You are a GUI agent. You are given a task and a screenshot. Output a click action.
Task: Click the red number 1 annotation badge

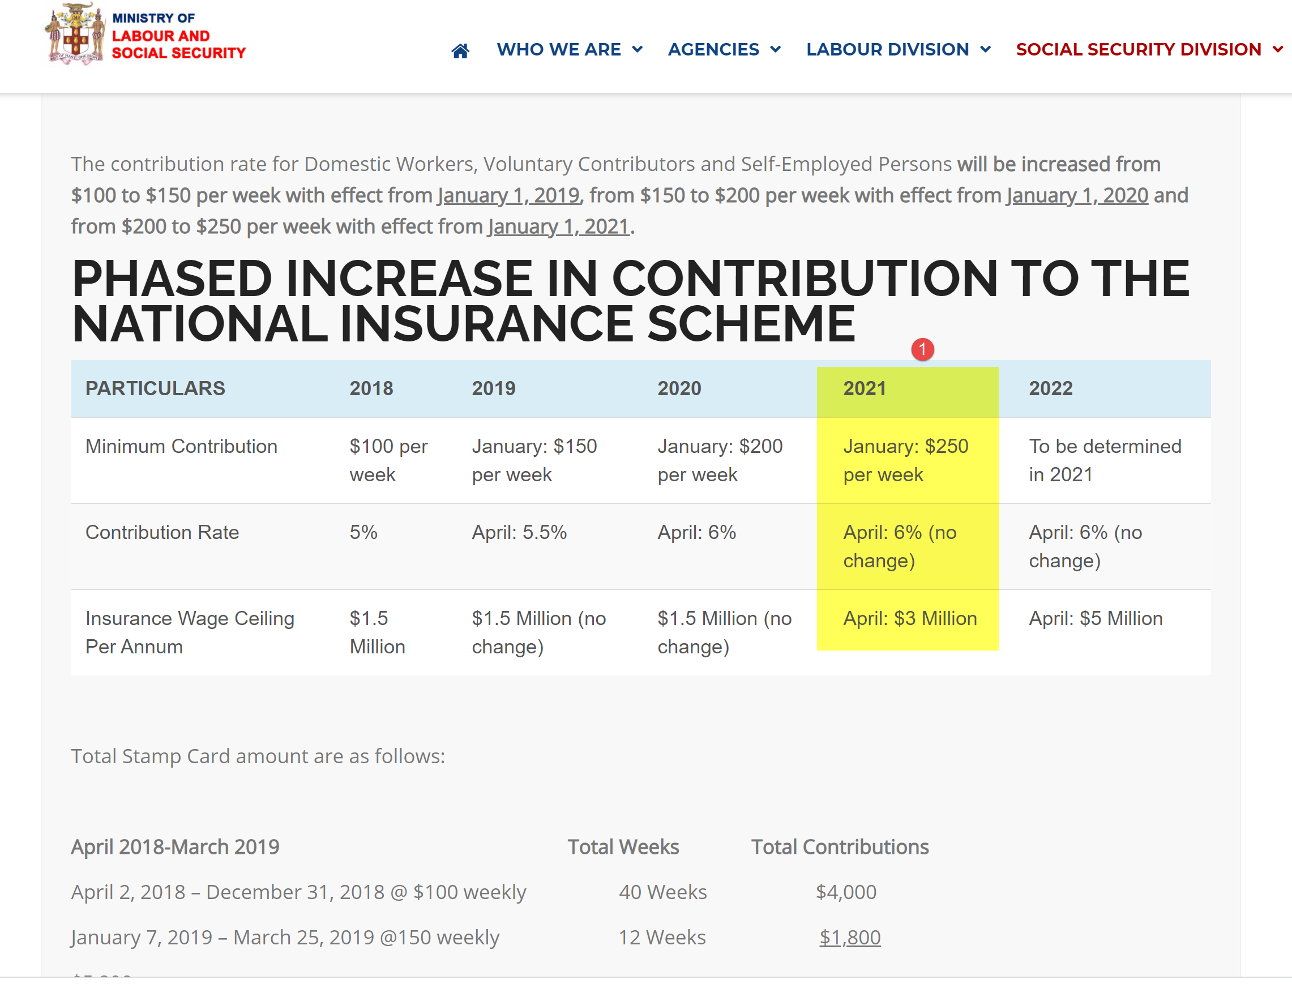coord(922,350)
